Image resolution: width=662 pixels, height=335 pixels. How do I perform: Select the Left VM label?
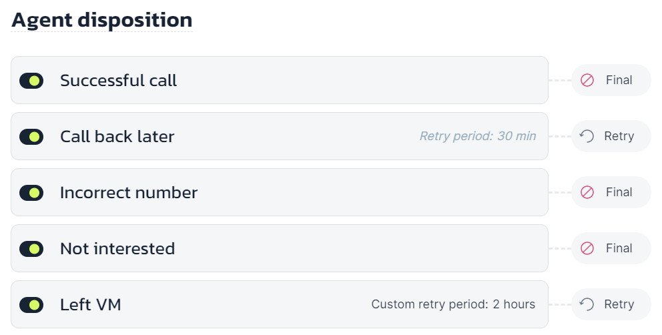tap(91, 305)
